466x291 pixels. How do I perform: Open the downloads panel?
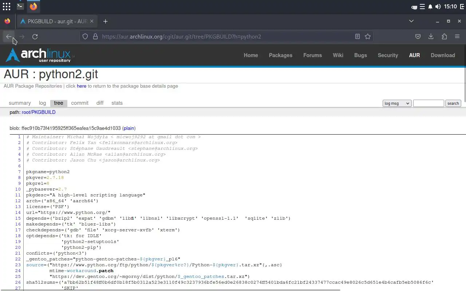tap(431, 36)
